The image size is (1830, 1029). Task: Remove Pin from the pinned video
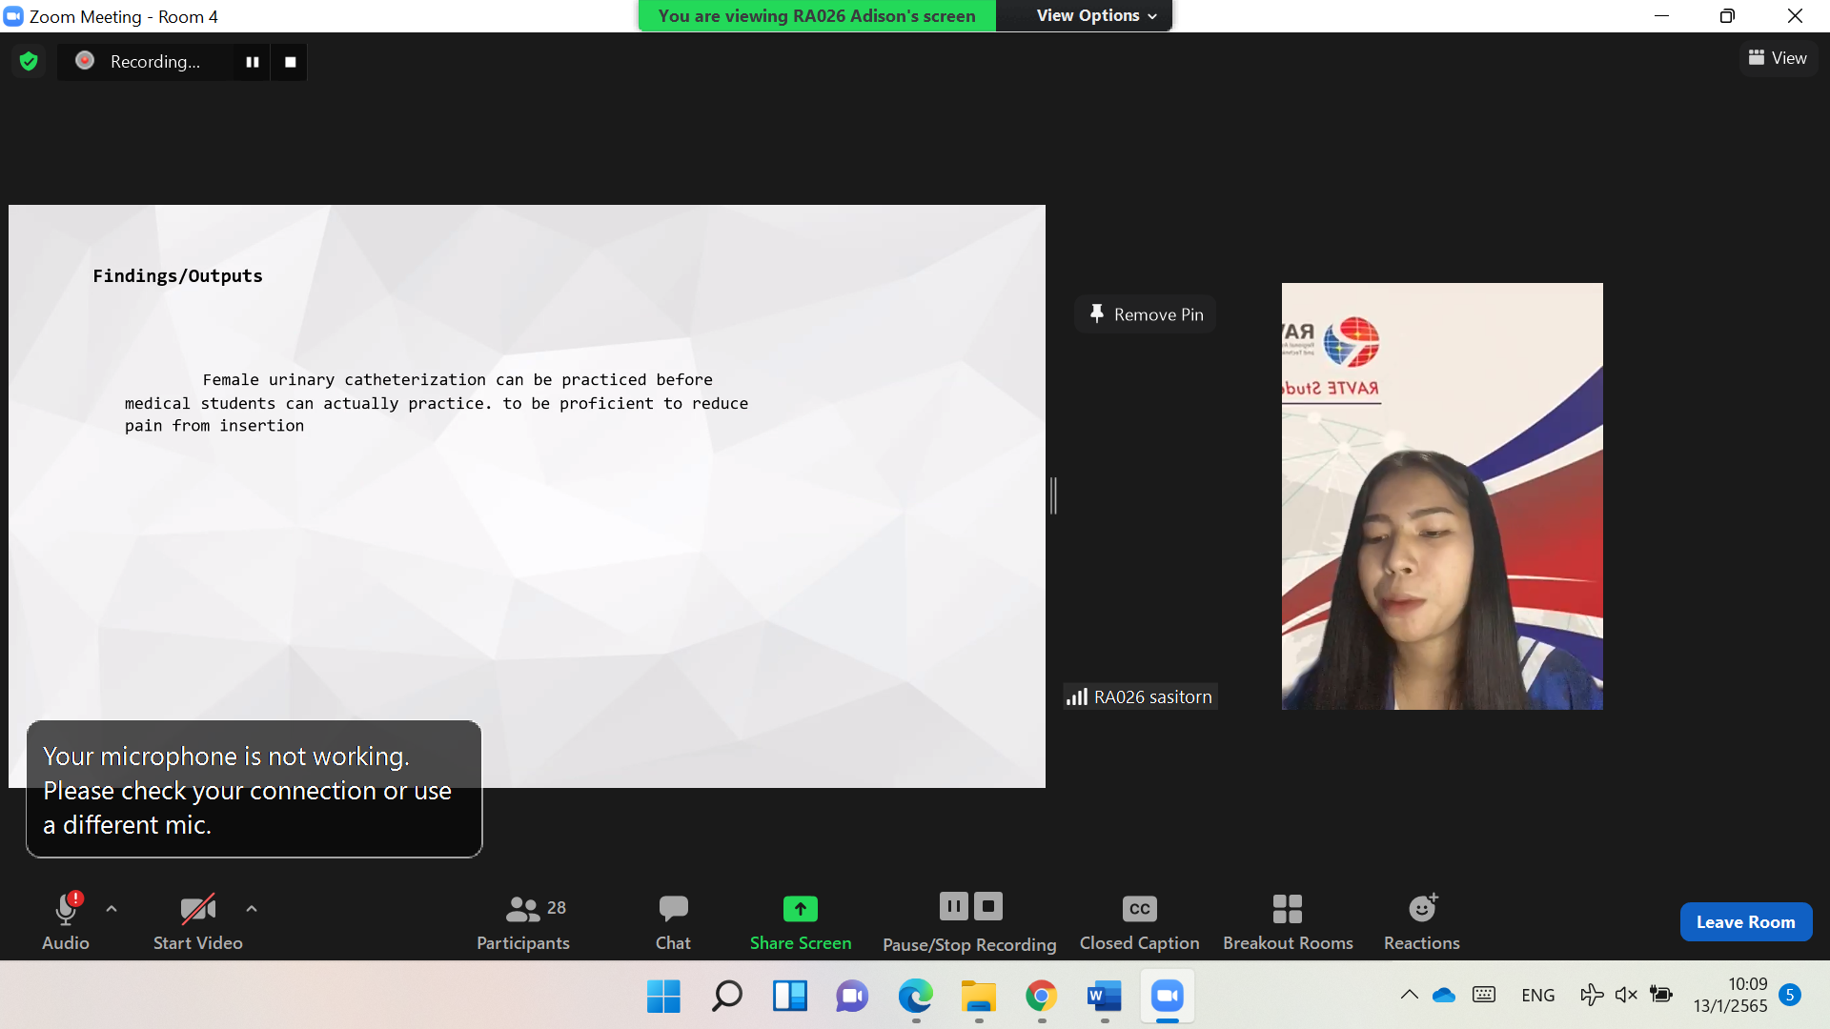coord(1146,314)
